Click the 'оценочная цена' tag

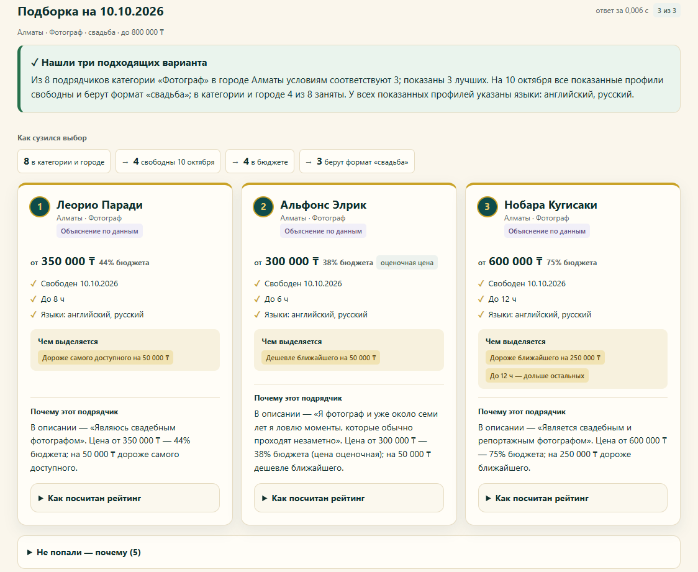(407, 263)
